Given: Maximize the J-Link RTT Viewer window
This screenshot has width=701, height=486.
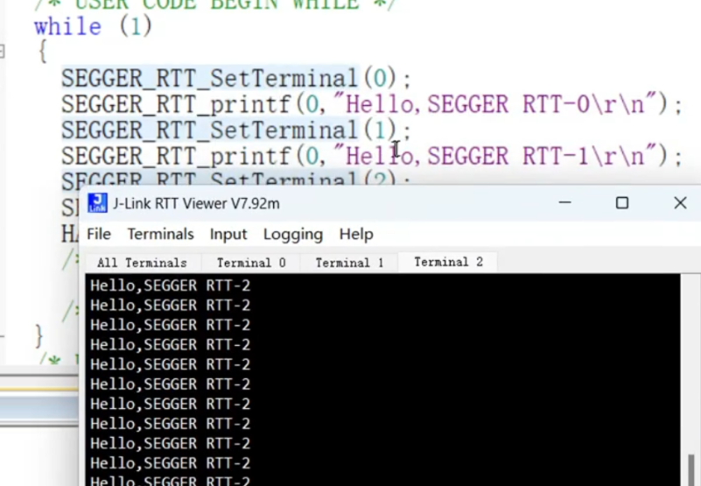Looking at the screenshot, I should click(x=622, y=203).
